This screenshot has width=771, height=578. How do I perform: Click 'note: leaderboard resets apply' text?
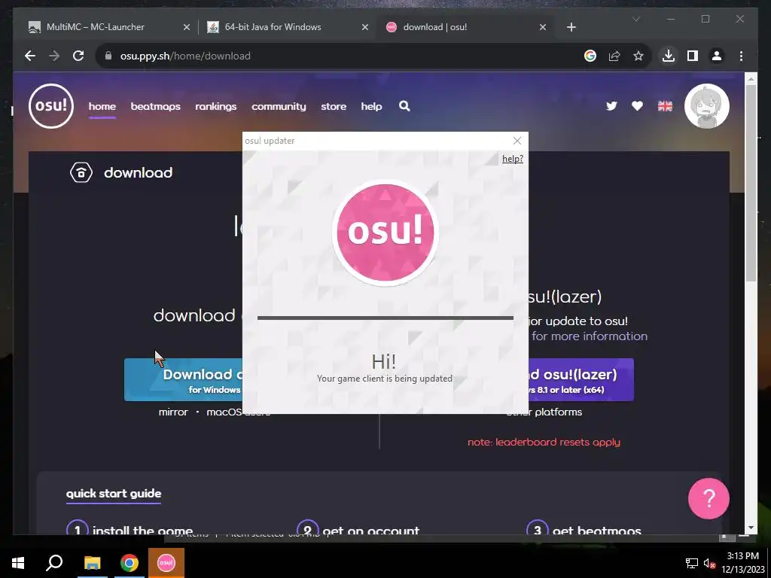[544, 442]
